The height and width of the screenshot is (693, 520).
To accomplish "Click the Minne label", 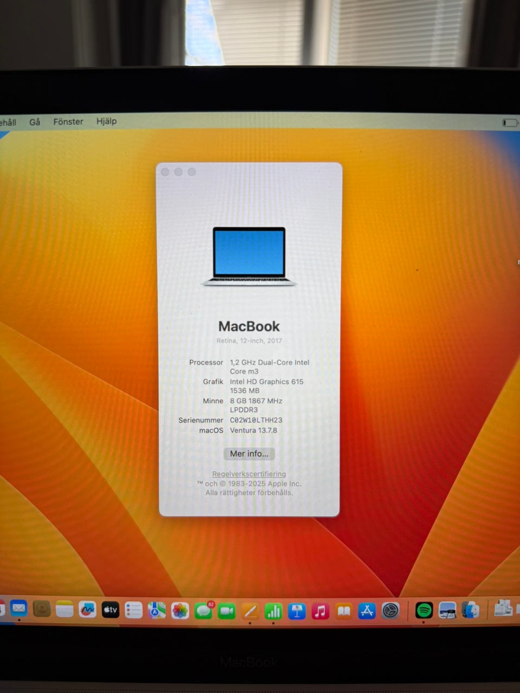I will coord(213,401).
